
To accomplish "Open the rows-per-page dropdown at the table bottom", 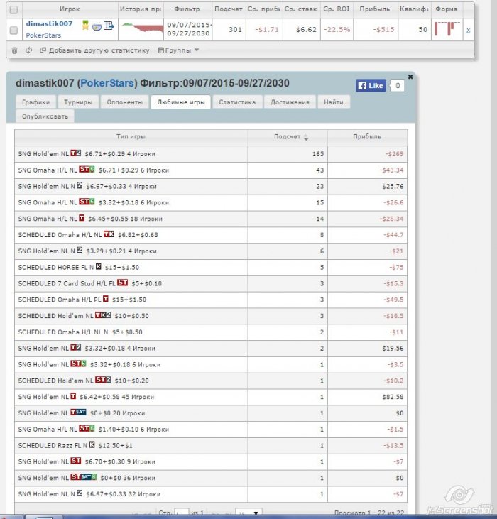I will pyautogui.click(x=248, y=513).
